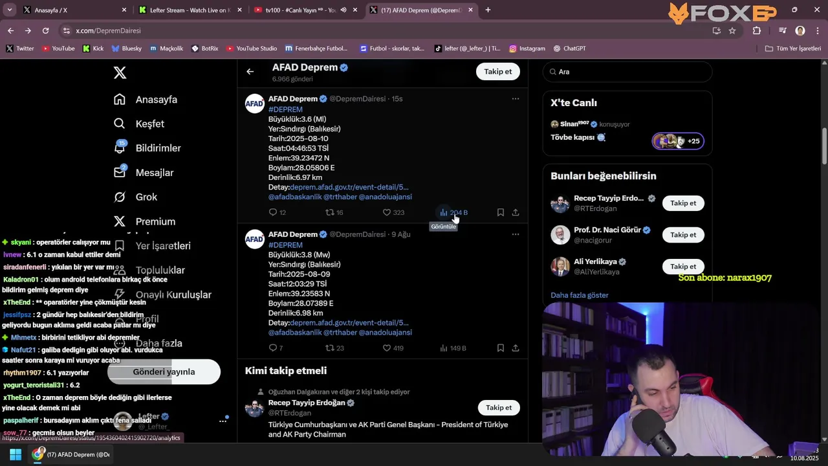The width and height of the screenshot is (828, 466).
Task: View analytics of 149 B views post
Action: click(453, 348)
